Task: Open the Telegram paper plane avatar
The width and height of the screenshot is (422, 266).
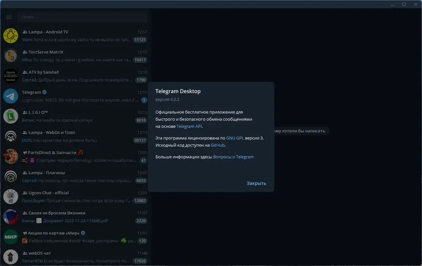Action: 11,96
